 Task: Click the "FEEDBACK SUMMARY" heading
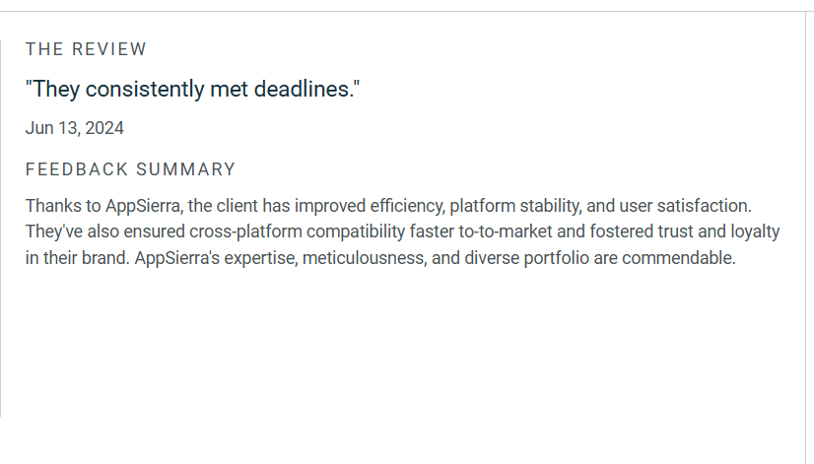tap(131, 169)
